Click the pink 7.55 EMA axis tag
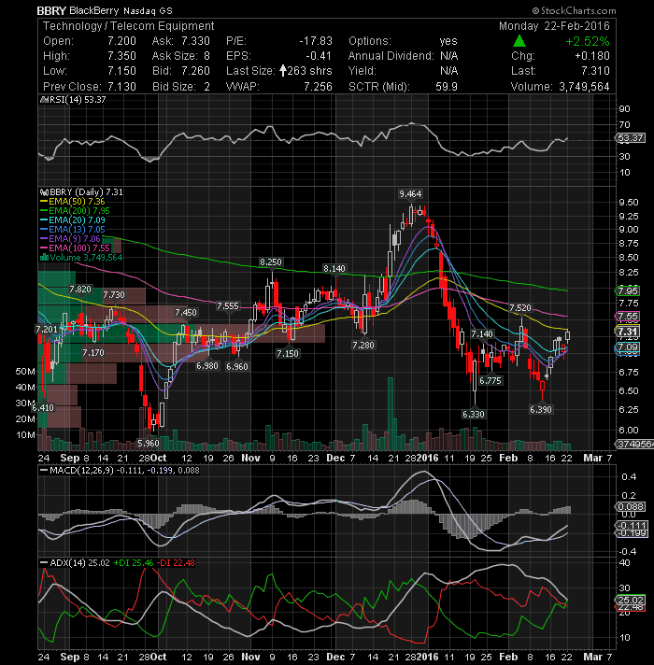Viewport: 654px width, 665px height. [x=627, y=317]
